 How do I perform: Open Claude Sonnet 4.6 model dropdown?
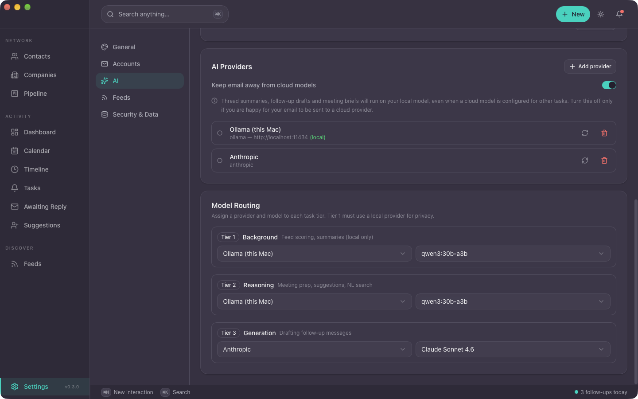click(x=513, y=349)
